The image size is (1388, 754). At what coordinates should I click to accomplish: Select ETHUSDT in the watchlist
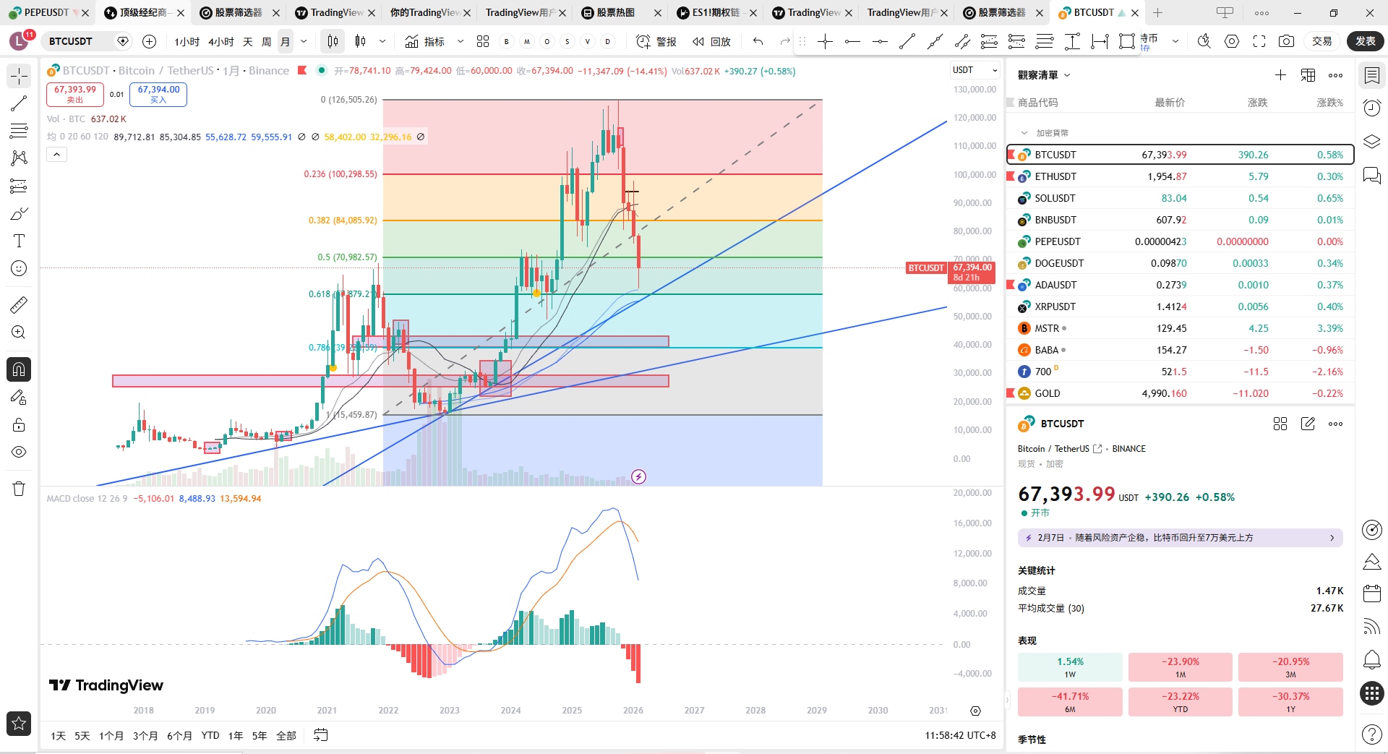pos(1055,176)
